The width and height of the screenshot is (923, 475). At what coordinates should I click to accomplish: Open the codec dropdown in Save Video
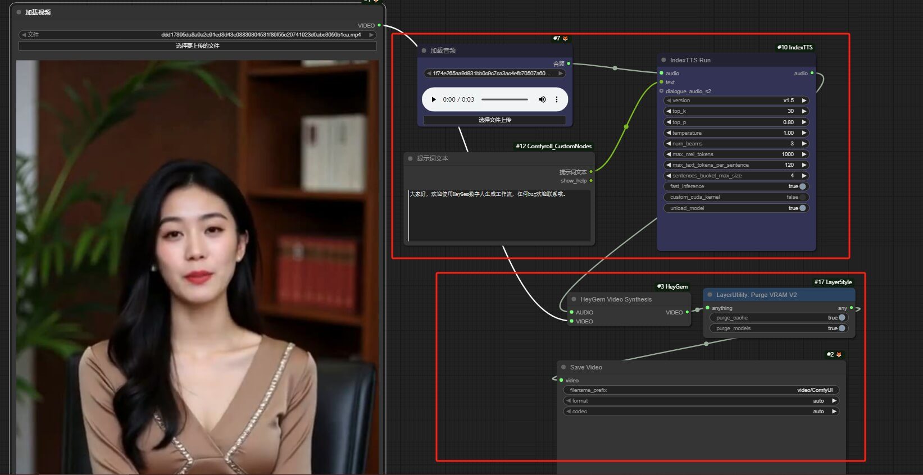[701, 412]
